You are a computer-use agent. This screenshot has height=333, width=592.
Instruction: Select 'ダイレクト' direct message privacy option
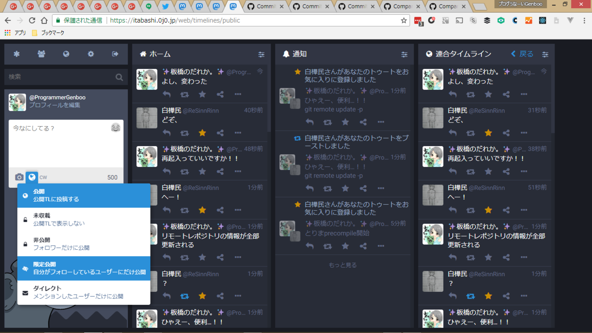84,292
